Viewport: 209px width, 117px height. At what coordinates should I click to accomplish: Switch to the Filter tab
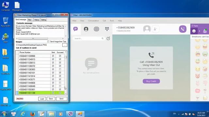tap(30, 20)
